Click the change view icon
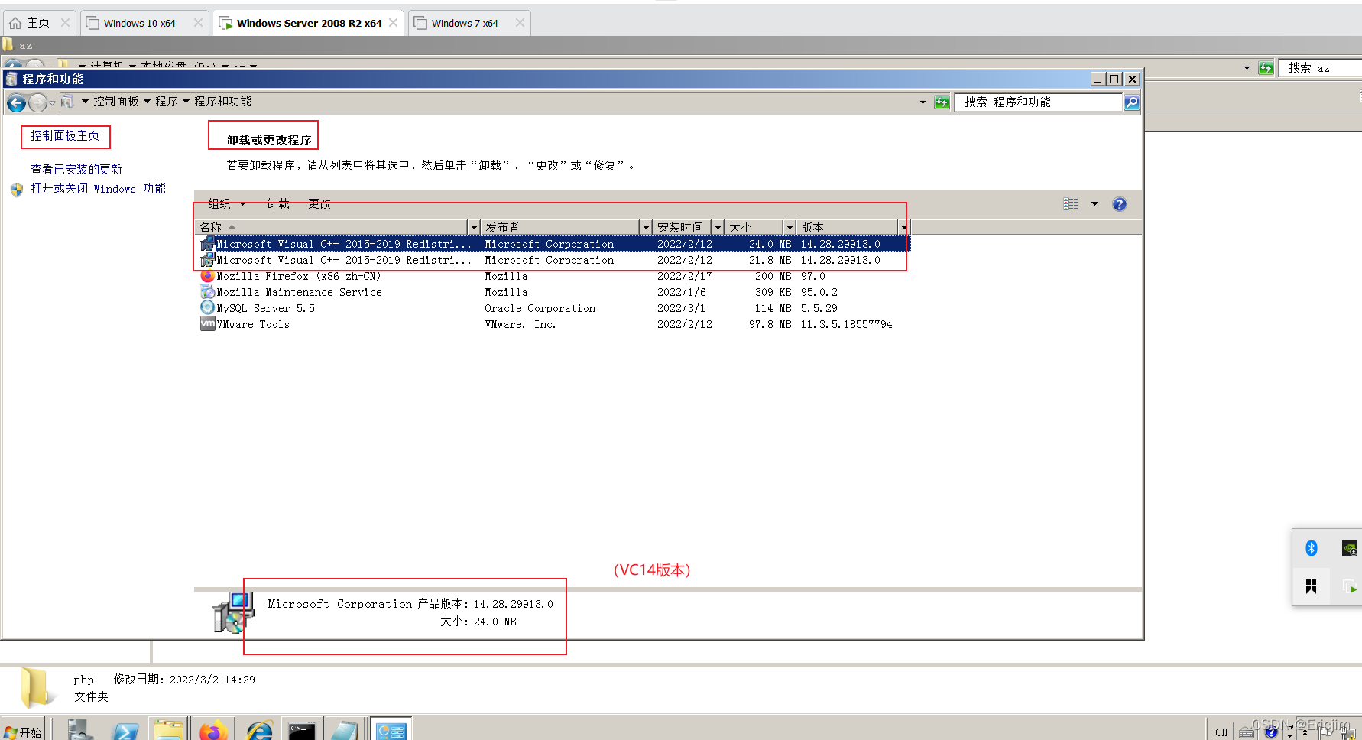The width and height of the screenshot is (1362, 740). pos(1071,204)
